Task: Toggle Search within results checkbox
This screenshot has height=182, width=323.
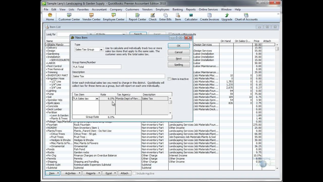Action: click(x=170, y=34)
